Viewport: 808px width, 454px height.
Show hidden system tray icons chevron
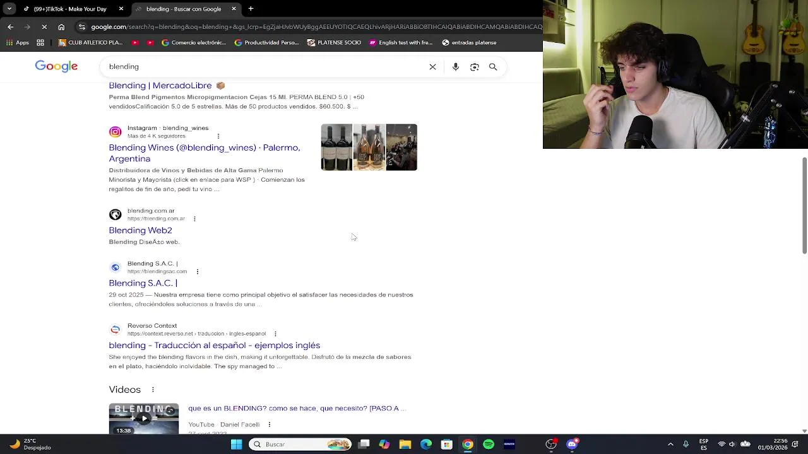(x=670, y=444)
